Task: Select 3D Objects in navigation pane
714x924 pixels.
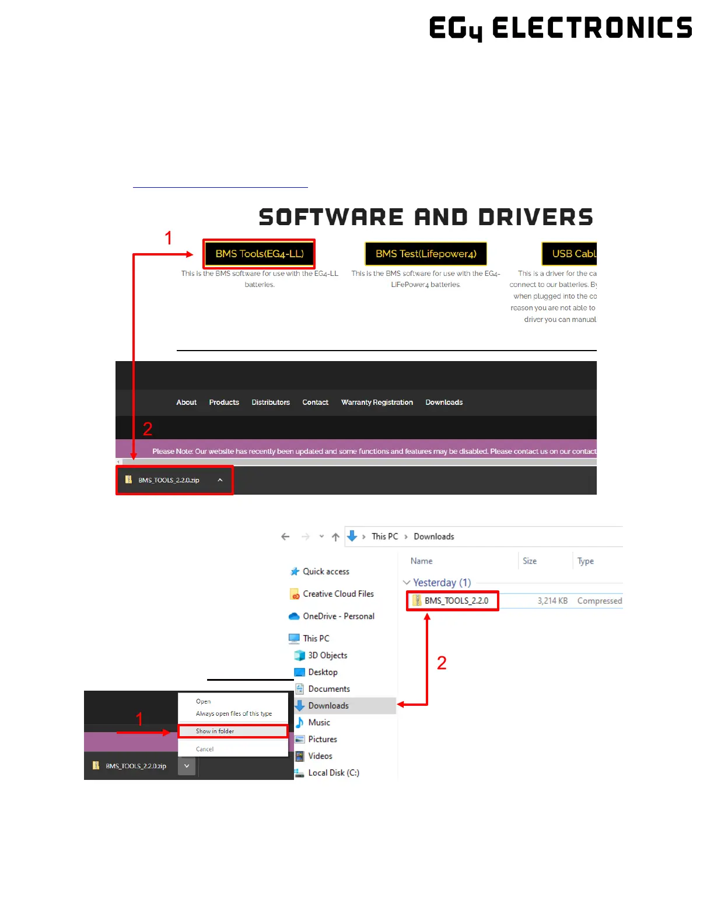Action: pos(328,656)
